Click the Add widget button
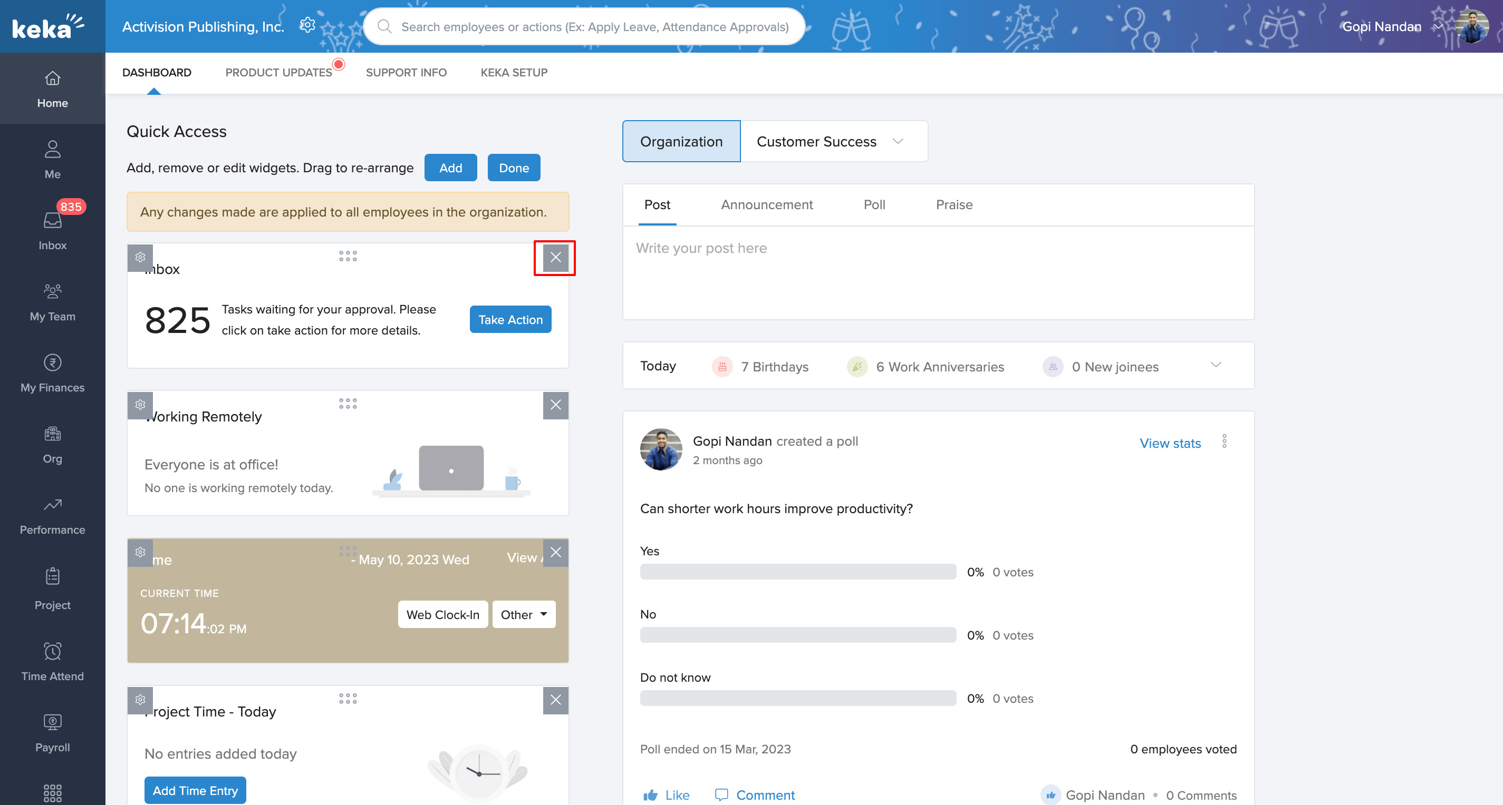The image size is (1503, 805). point(450,168)
